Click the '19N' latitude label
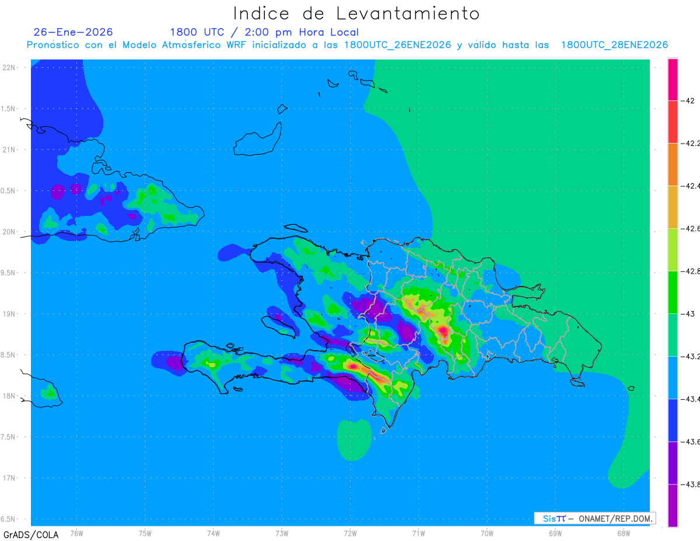 point(9,314)
